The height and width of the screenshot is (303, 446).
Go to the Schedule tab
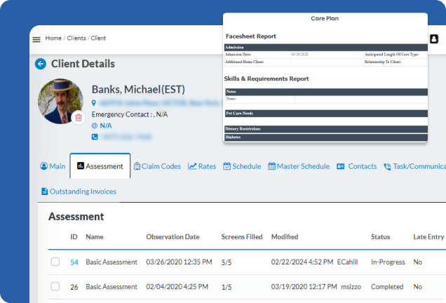click(242, 166)
